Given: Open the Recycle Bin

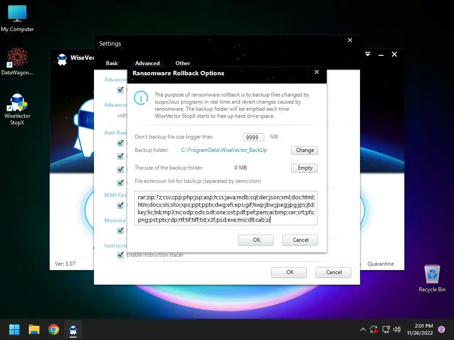Looking at the screenshot, I should point(432,278).
